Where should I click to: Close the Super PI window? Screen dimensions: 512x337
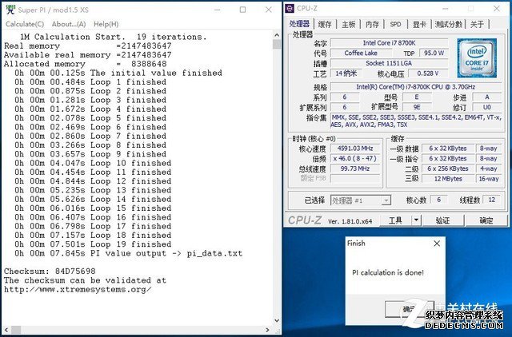coord(269,10)
